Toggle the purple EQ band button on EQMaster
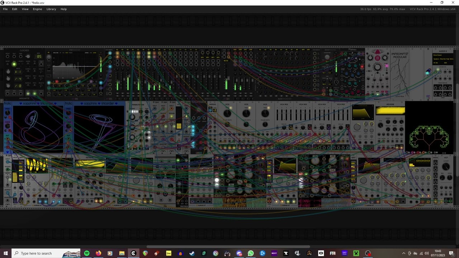This screenshot has width=459, height=258. 90,82
